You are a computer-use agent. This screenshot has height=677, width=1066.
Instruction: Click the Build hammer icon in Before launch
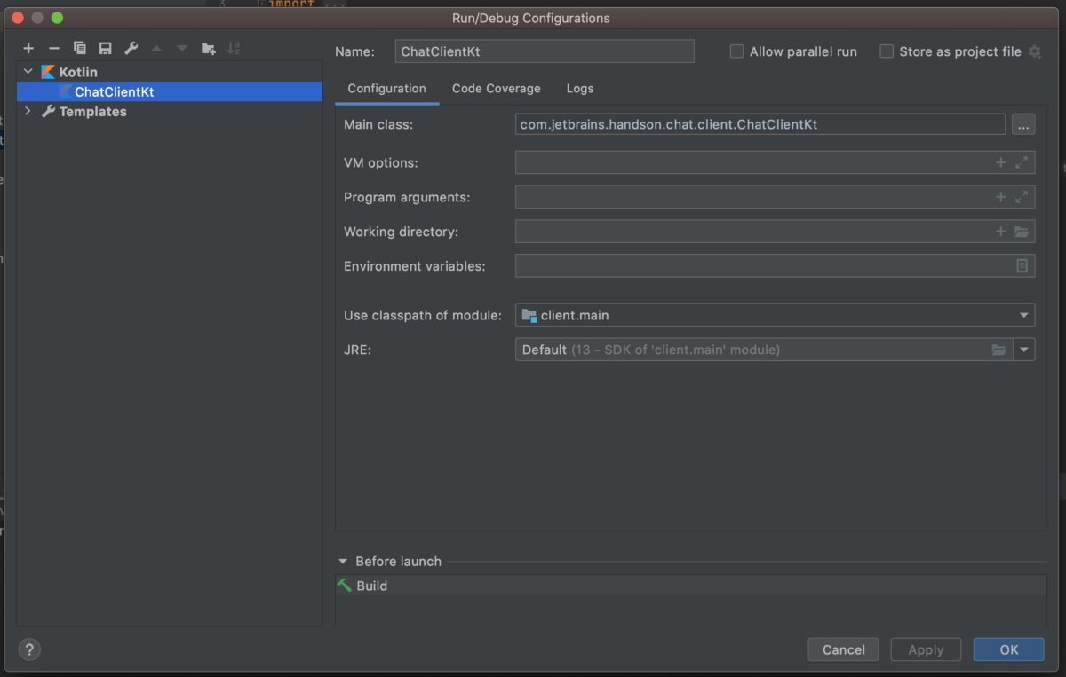pos(345,586)
